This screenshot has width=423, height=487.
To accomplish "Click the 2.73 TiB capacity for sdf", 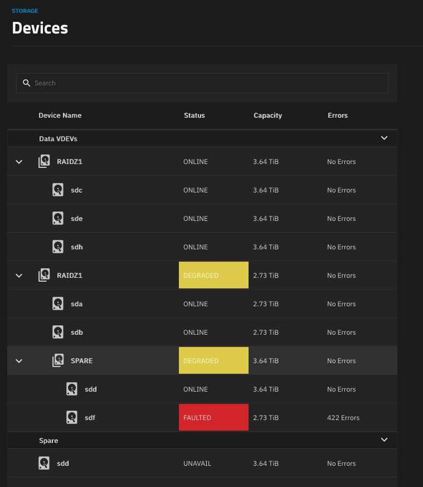I will (266, 418).
